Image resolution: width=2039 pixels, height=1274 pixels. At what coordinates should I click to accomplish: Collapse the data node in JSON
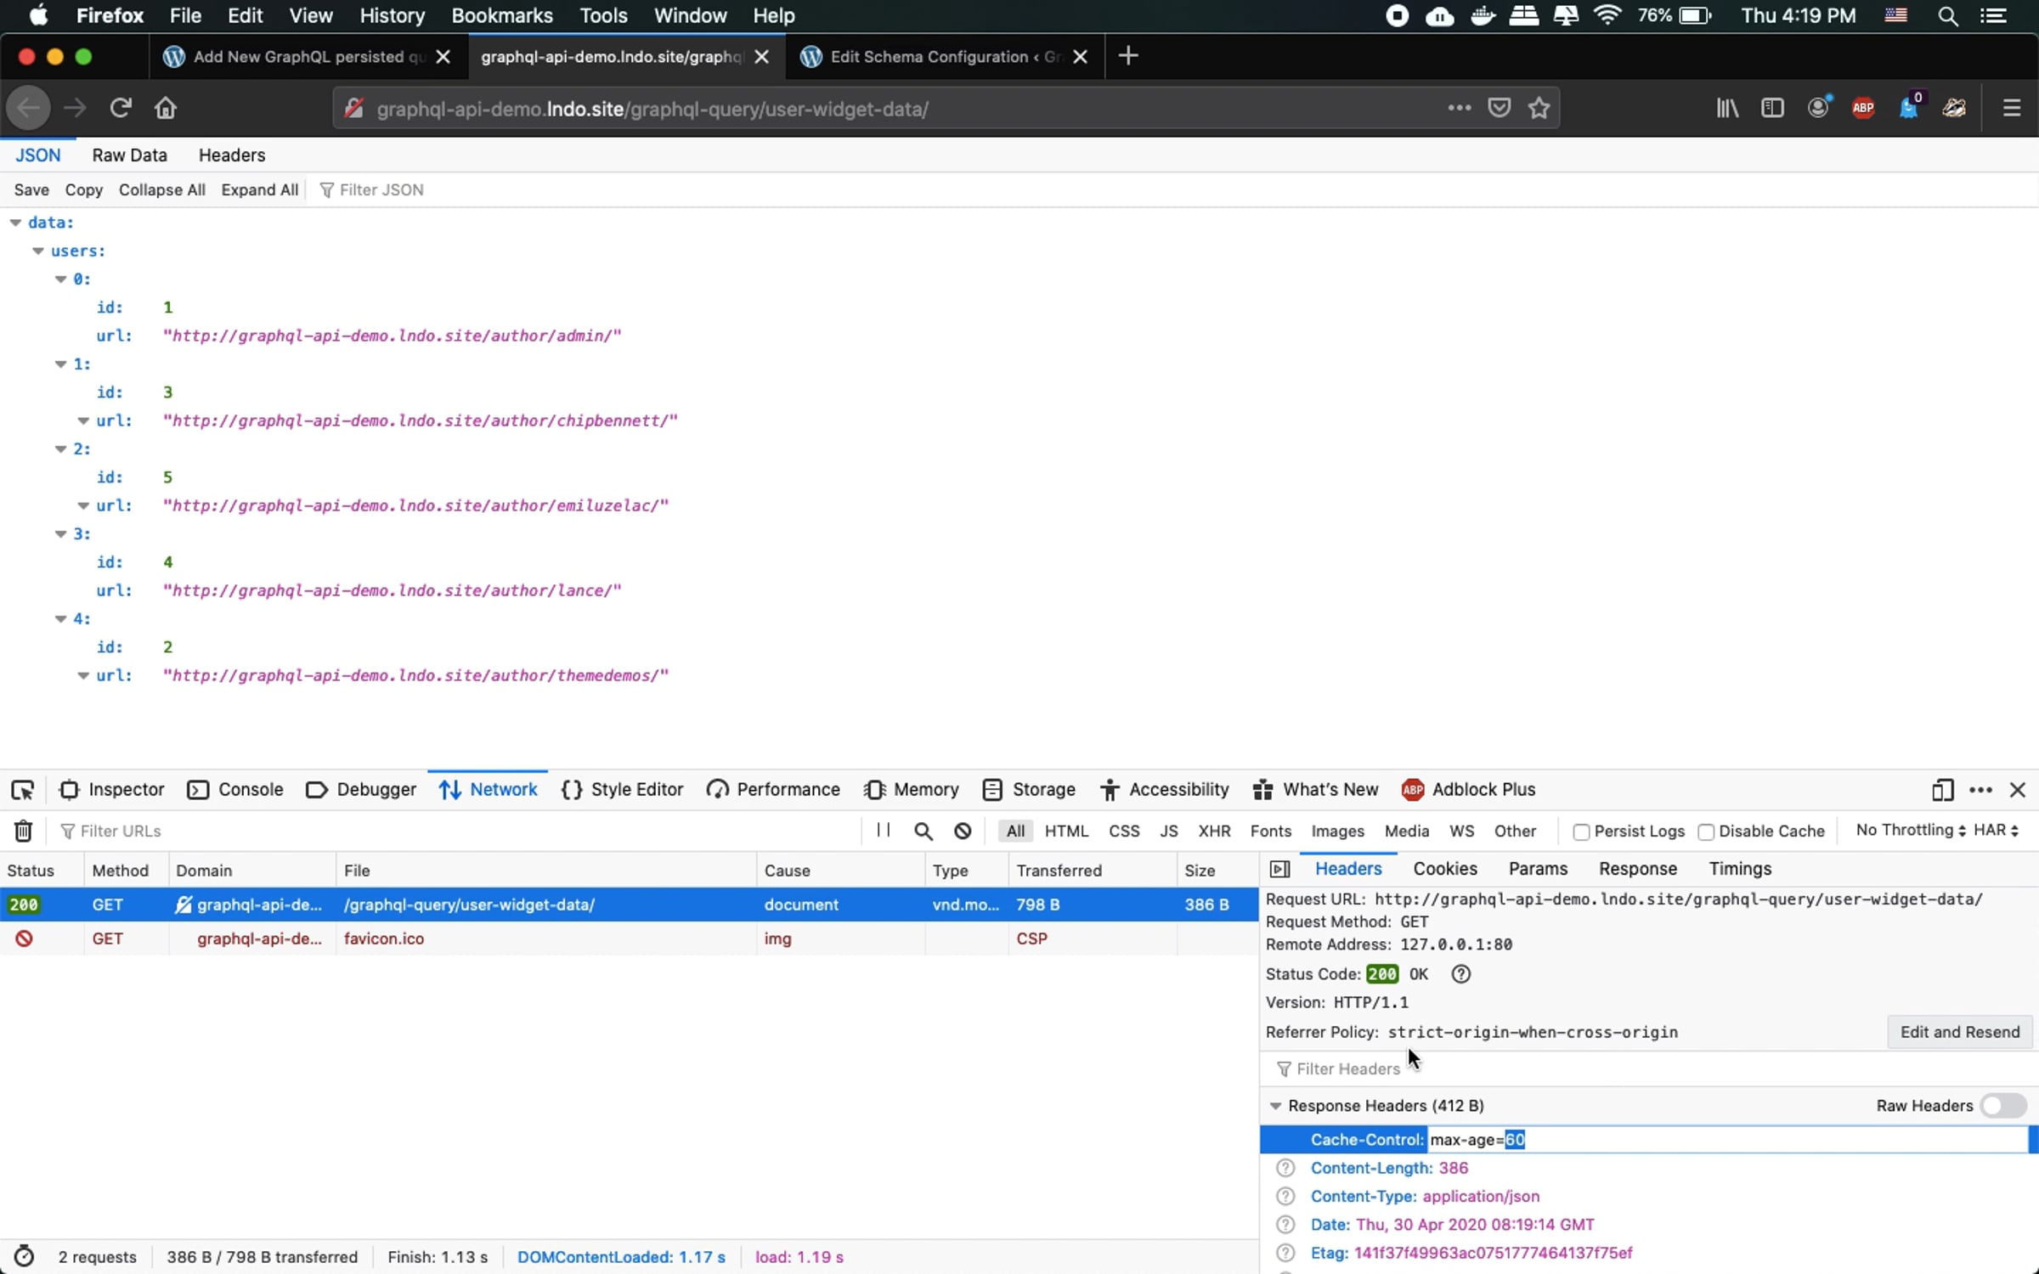(x=15, y=223)
